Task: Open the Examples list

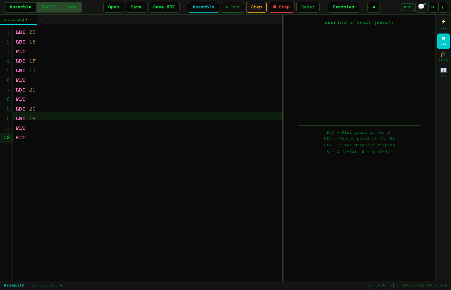Action: coord(343,7)
